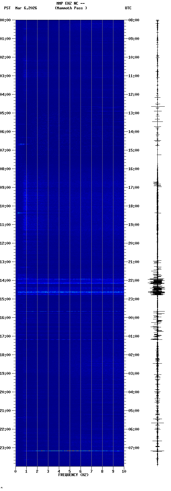Click the bright cyan band near 14:38 PST
Screen dimensions: 171x491
click(x=71, y=292)
